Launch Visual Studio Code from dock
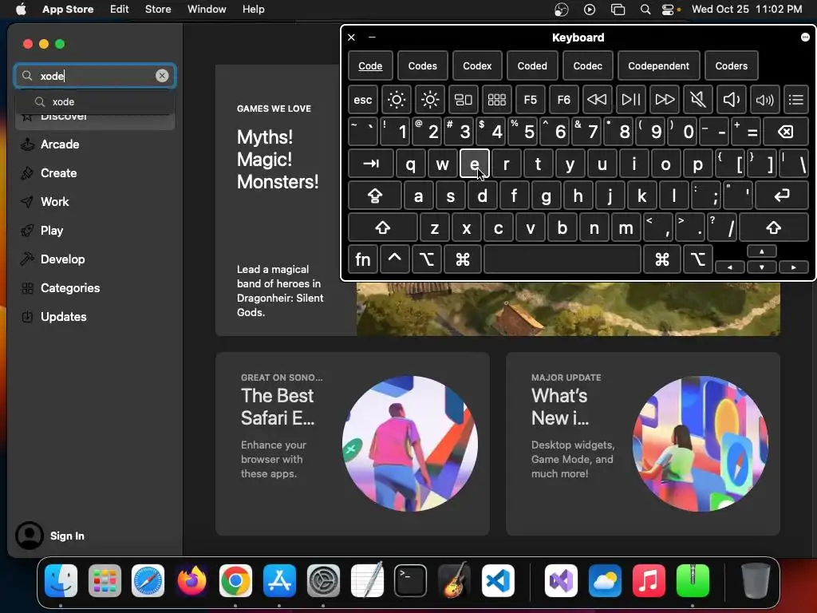This screenshot has width=817, height=613. (498, 581)
